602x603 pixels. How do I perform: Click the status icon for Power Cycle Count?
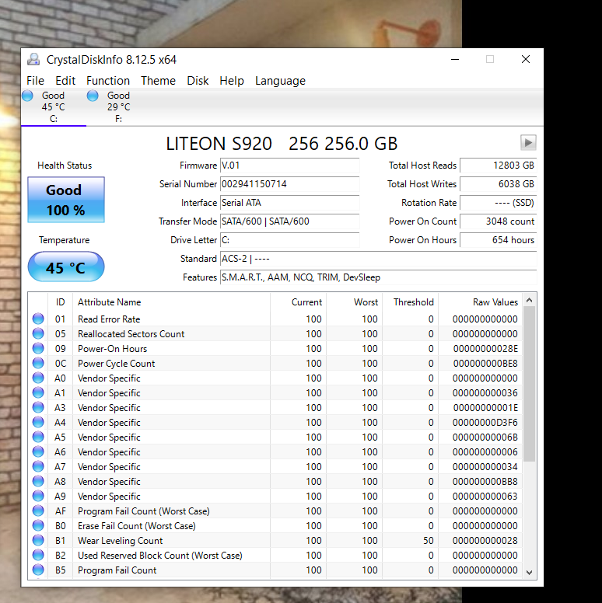pos(38,363)
